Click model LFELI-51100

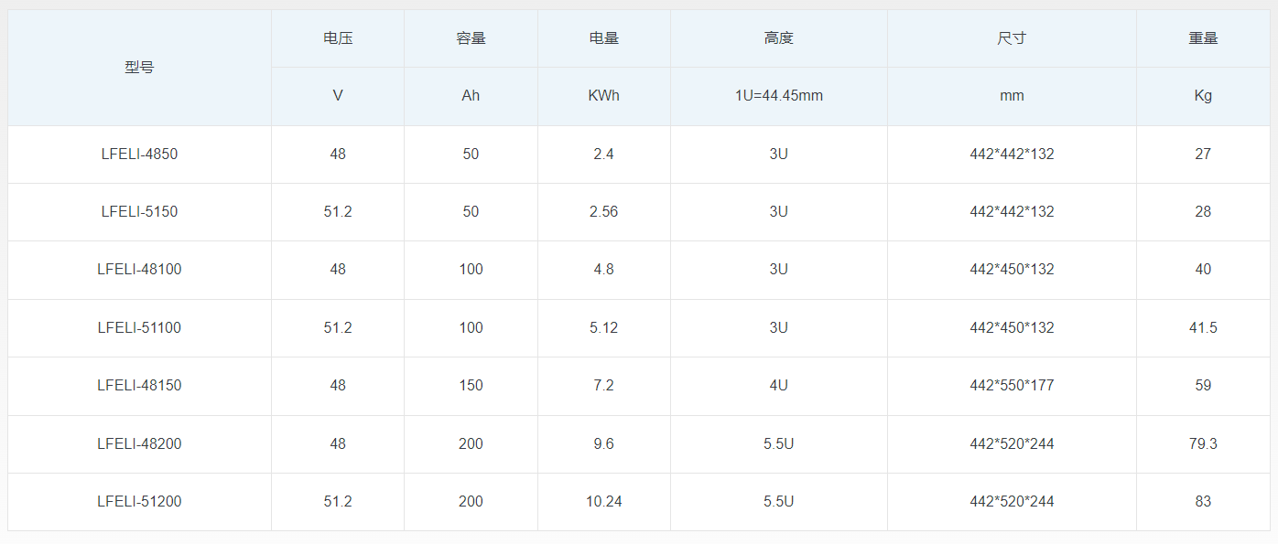pyautogui.click(x=139, y=327)
